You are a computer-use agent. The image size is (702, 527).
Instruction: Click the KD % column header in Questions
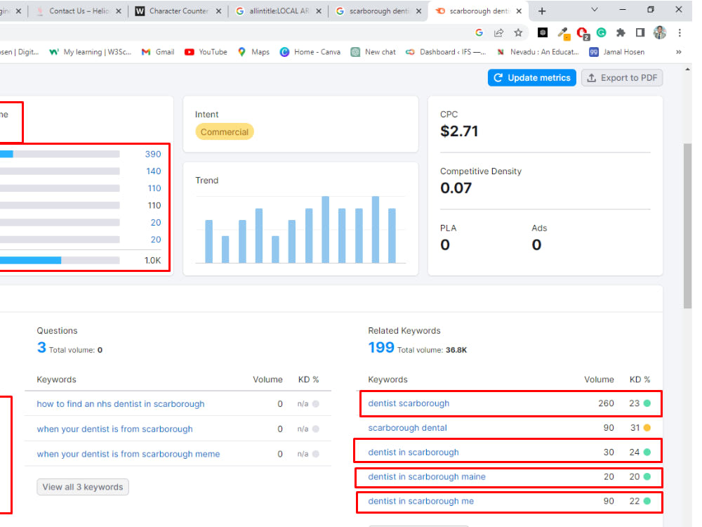[x=308, y=379]
